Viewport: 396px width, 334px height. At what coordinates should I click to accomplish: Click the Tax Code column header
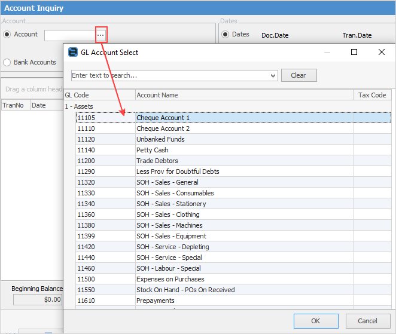371,95
